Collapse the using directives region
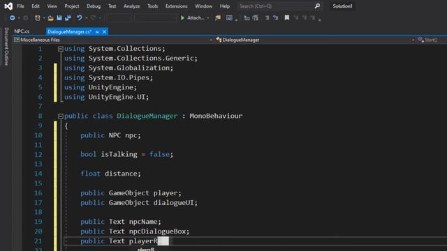Screen dimensions: 447x251 pyautogui.click(x=61, y=49)
